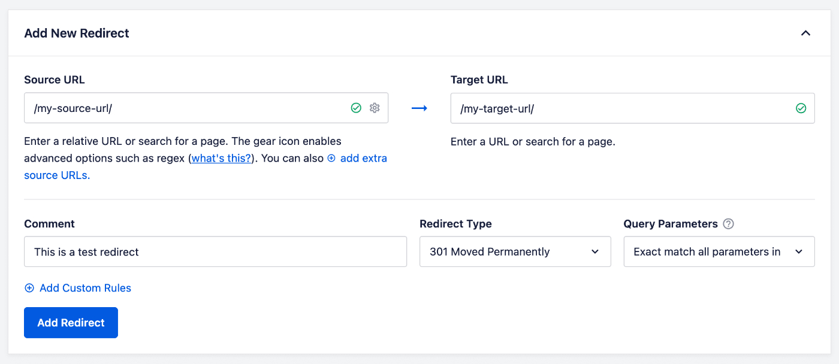Click the Source URL input field

180,108
